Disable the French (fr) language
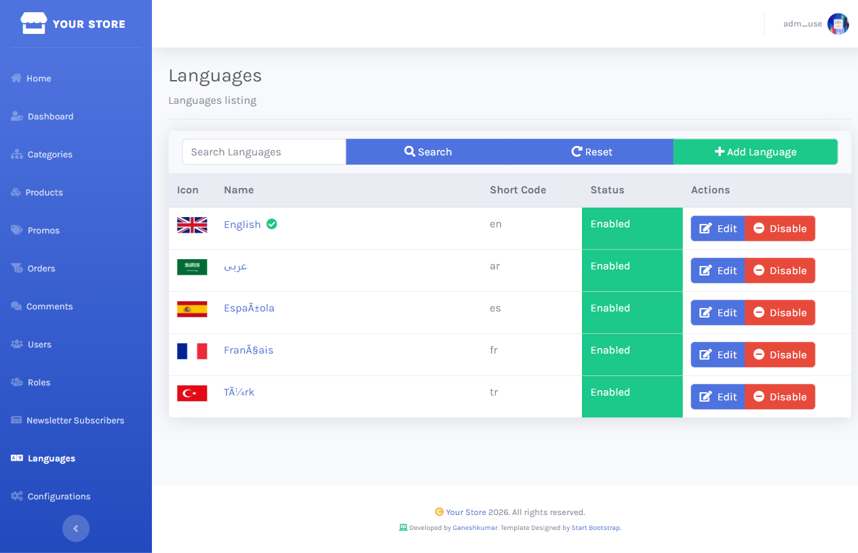This screenshot has height=553, width=858. pos(780,355)
